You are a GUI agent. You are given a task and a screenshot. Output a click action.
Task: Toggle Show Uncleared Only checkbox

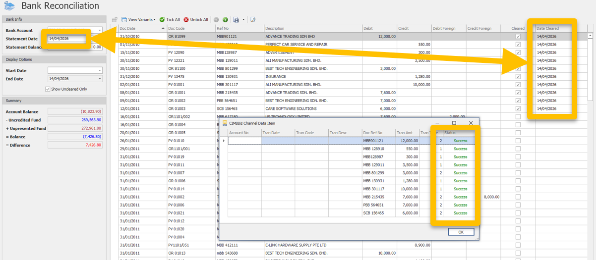pyautogui.click(x=48, y=89)
